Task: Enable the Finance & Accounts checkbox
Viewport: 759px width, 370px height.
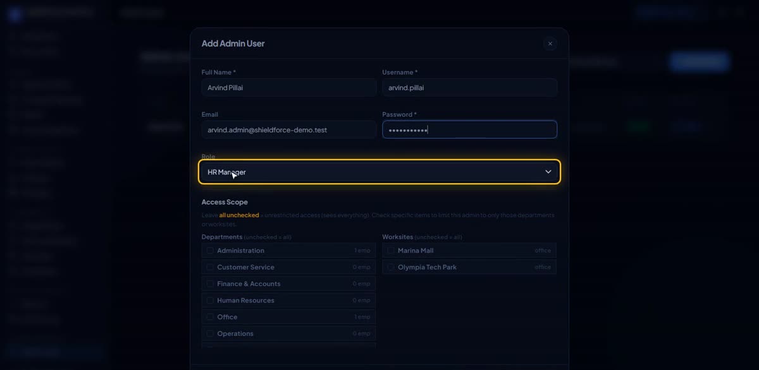Action: tap(210, 283)
